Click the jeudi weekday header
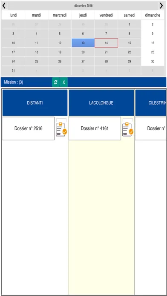The width and height of the screenshot is (167, 296). [83, 15]
